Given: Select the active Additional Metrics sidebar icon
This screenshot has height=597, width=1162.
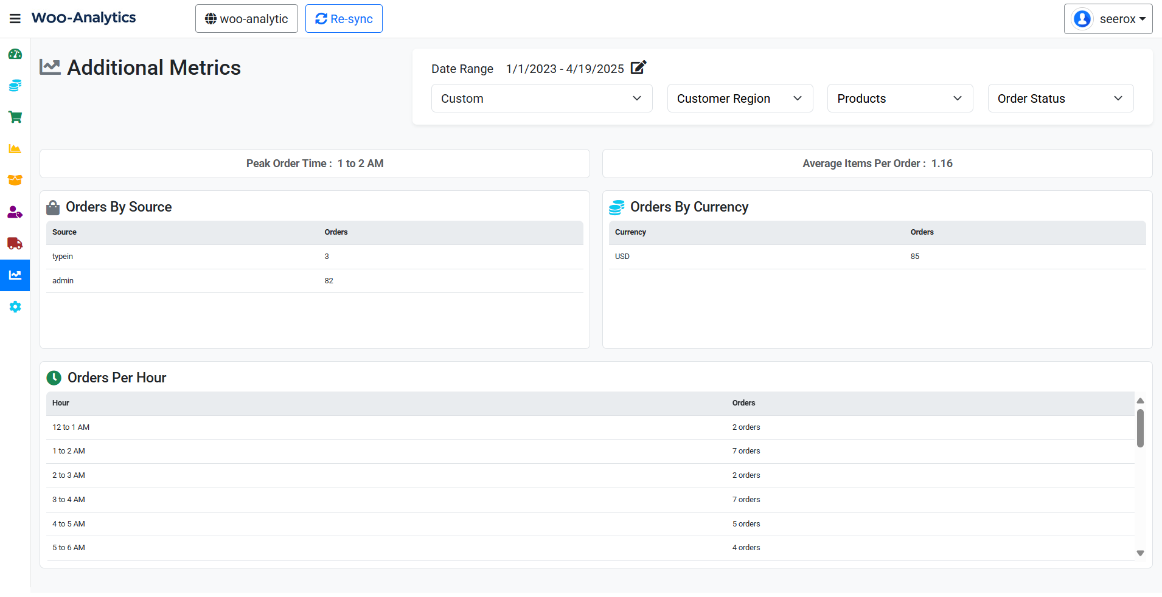Looking at the screenshot, I should [x=15, y=275].
